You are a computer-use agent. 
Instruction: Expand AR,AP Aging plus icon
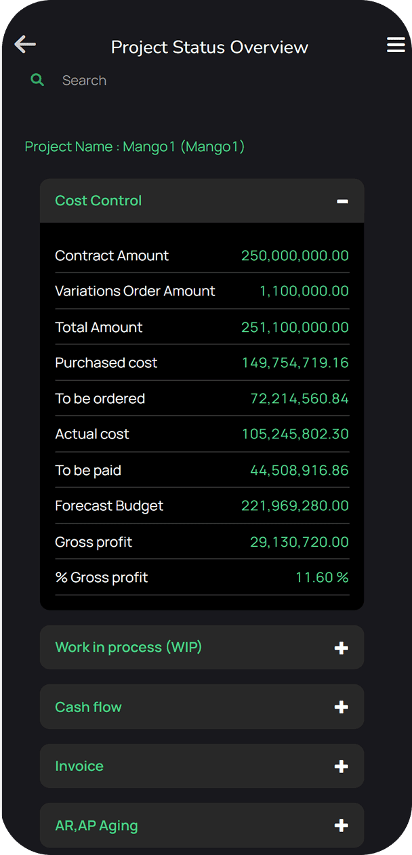point(342,826)
